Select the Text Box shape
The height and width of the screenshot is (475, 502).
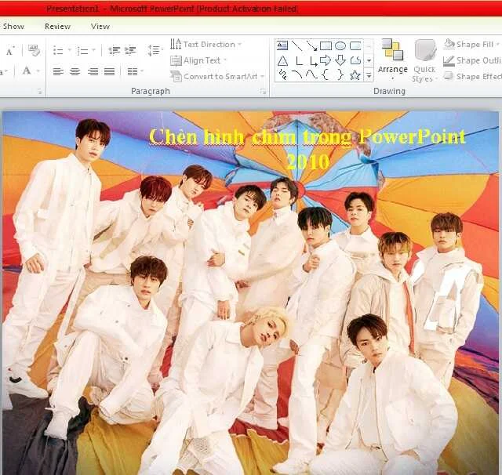pyautogui.click(x=282, y=45)
